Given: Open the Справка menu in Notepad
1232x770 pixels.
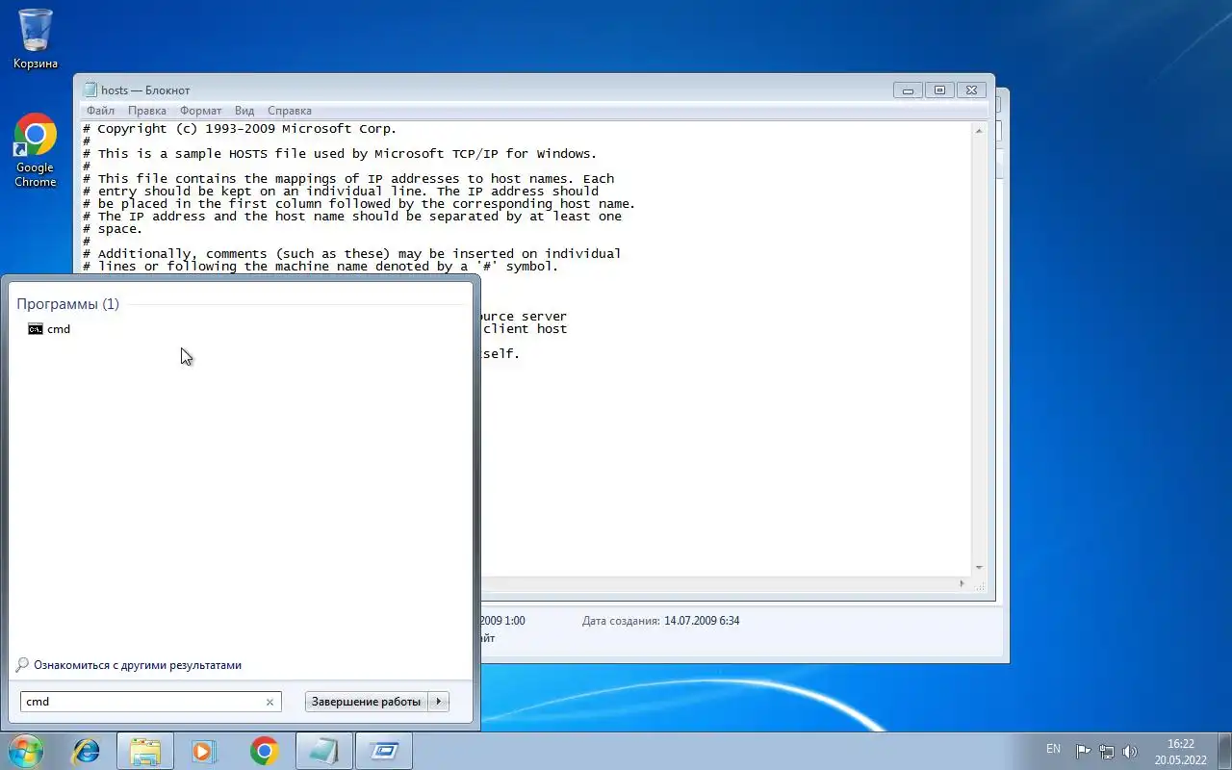Looking at the screenshot, I should pos(290,111).
